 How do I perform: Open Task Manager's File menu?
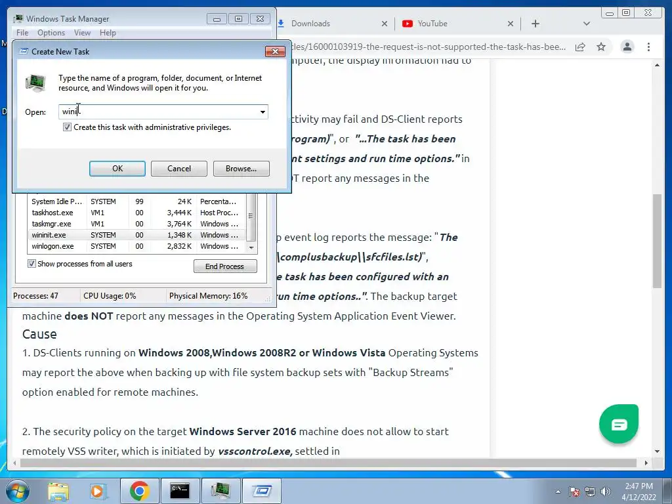tap(22, 33)
